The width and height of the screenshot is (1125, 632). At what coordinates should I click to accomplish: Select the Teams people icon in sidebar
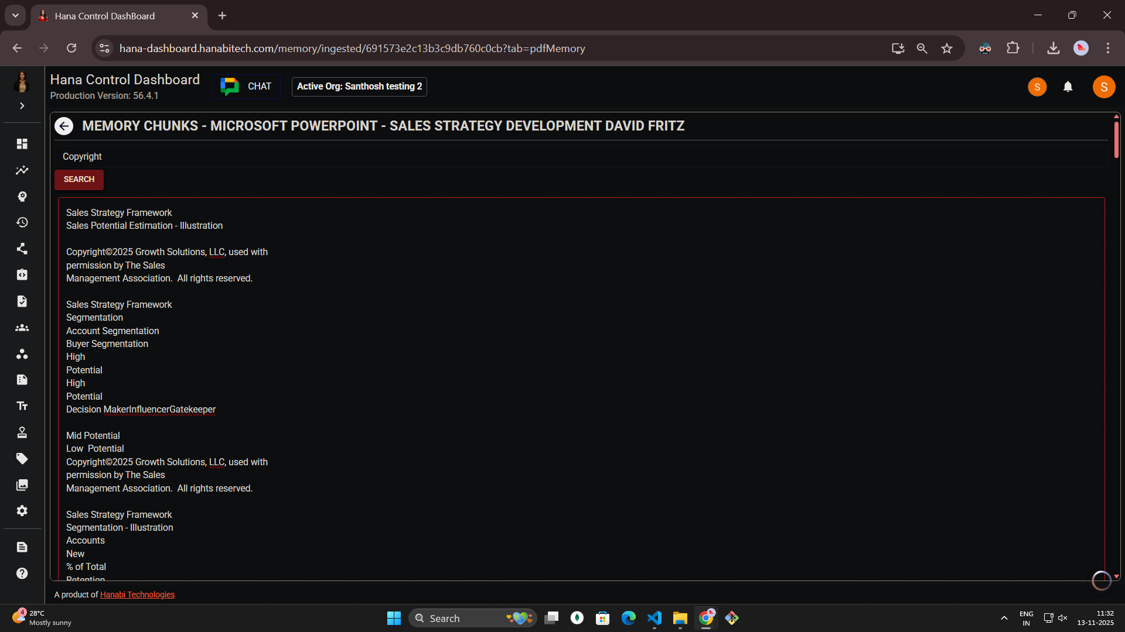click(x=22, y=328)
